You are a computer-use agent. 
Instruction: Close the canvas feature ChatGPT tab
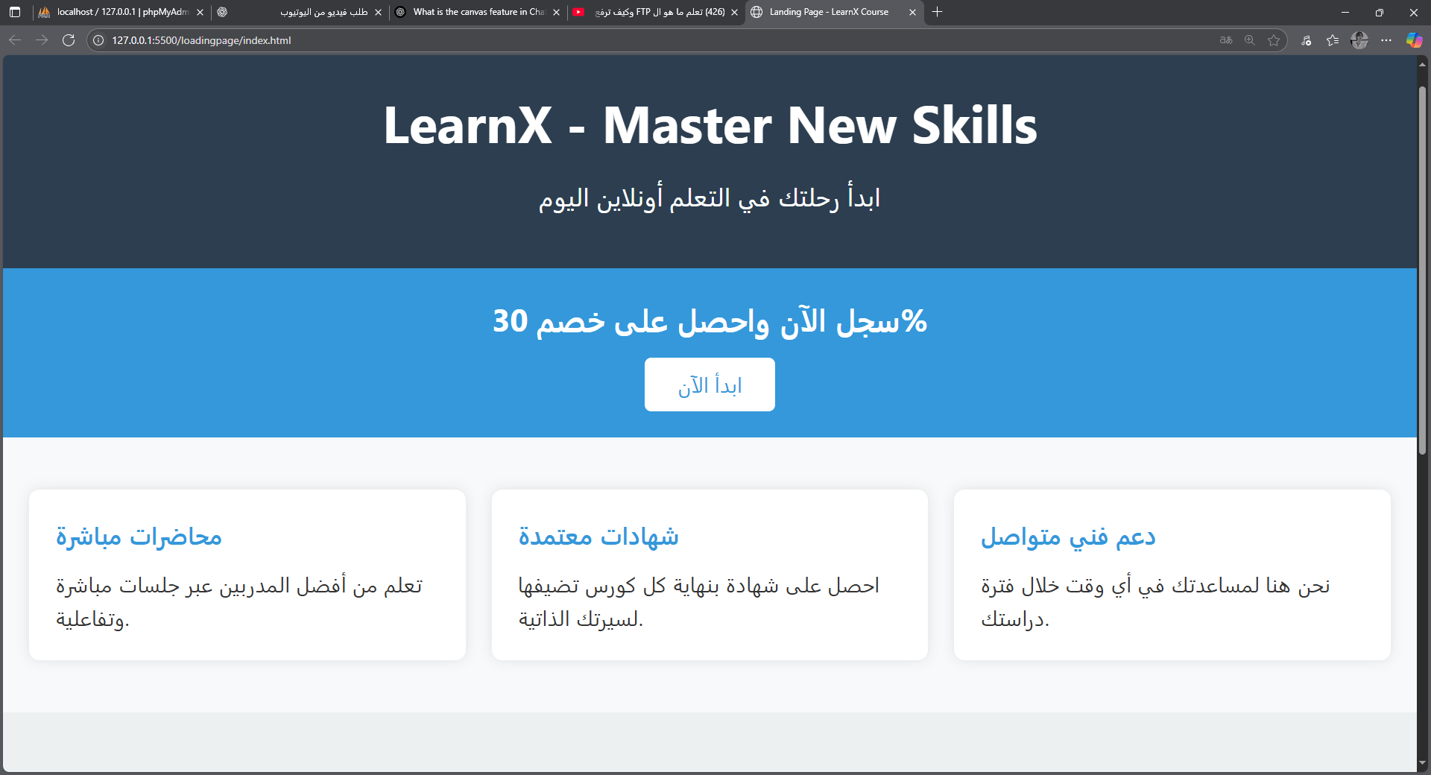coord(556,12)
